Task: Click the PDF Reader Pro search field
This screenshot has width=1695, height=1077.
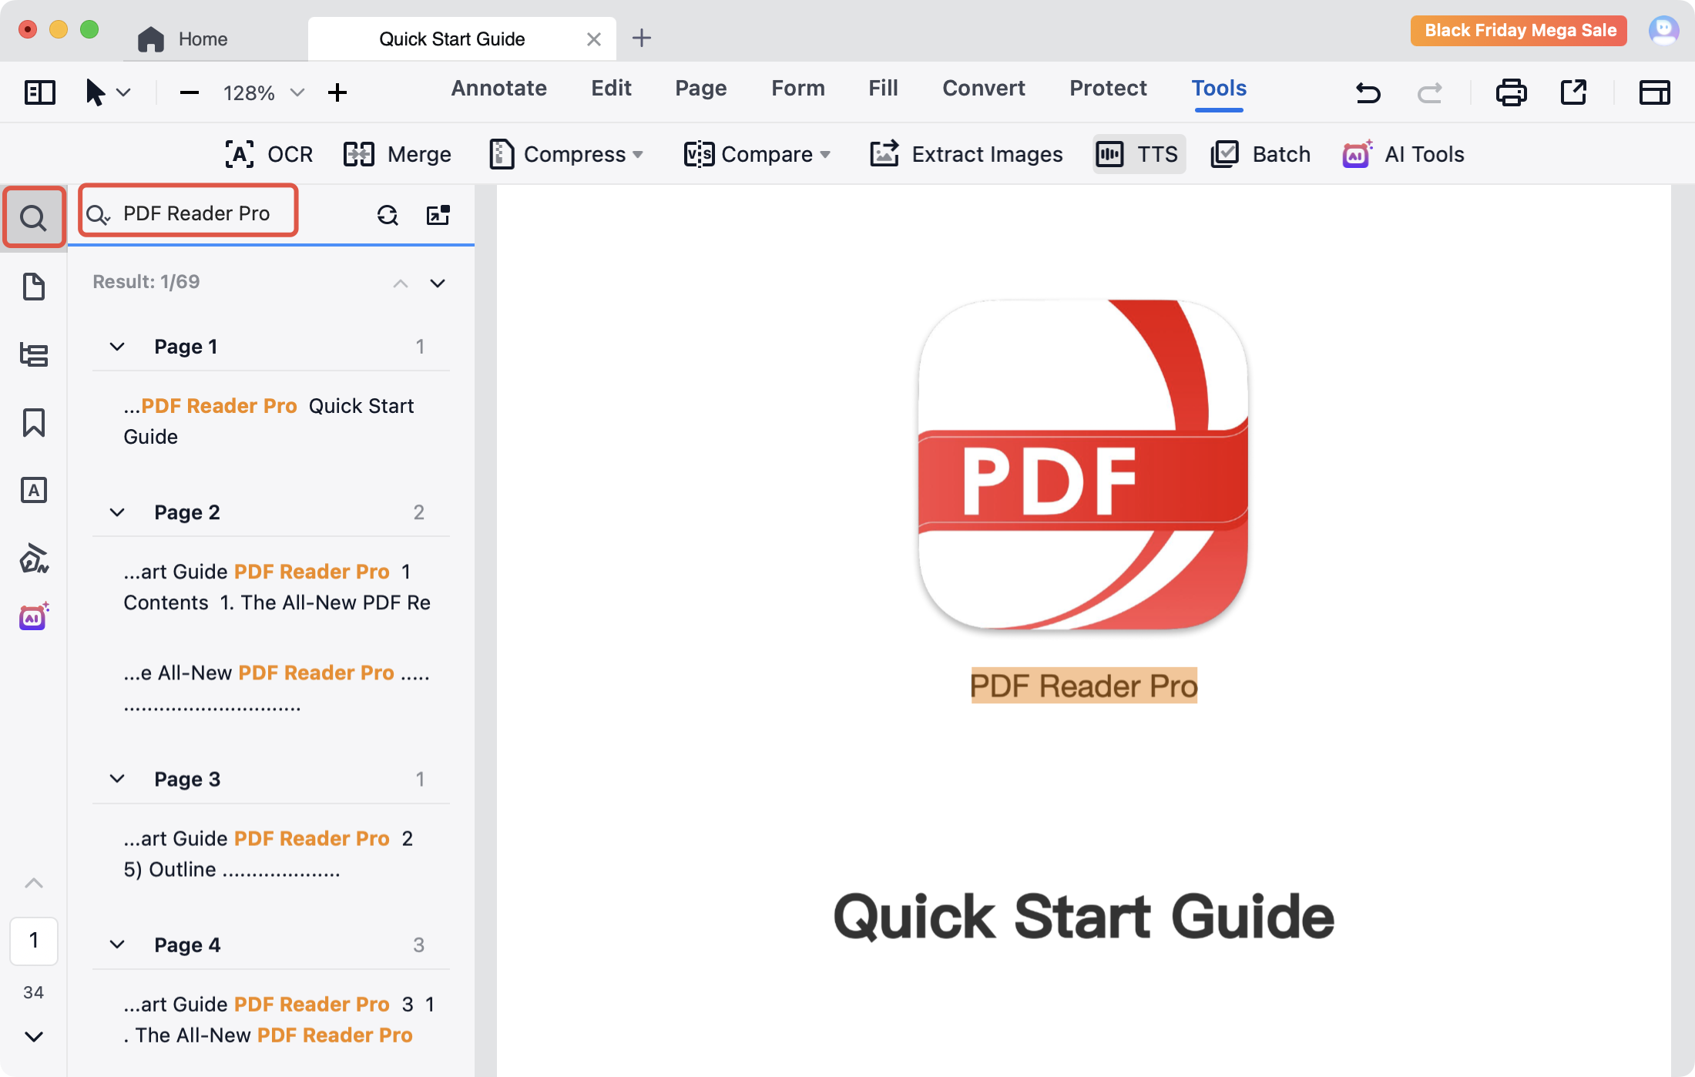Action: pos(196,213)
